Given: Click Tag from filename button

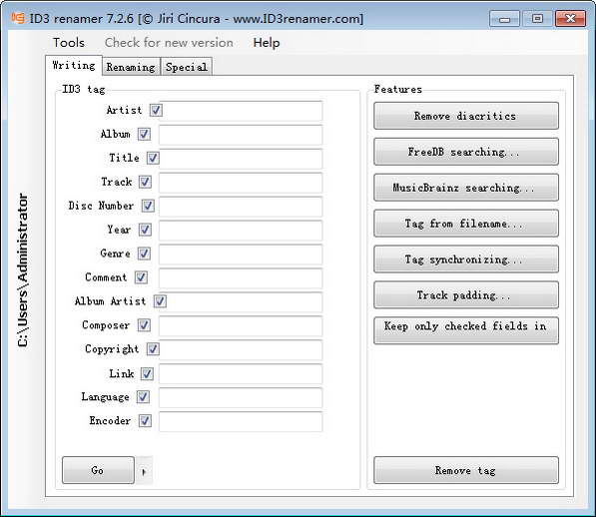Looking at the screenshot, I should pos(466,224).
